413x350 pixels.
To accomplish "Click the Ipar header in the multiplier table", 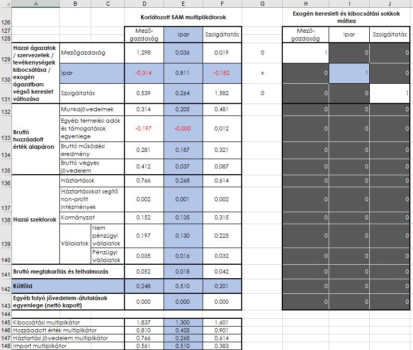I will [x=183, y=34].
